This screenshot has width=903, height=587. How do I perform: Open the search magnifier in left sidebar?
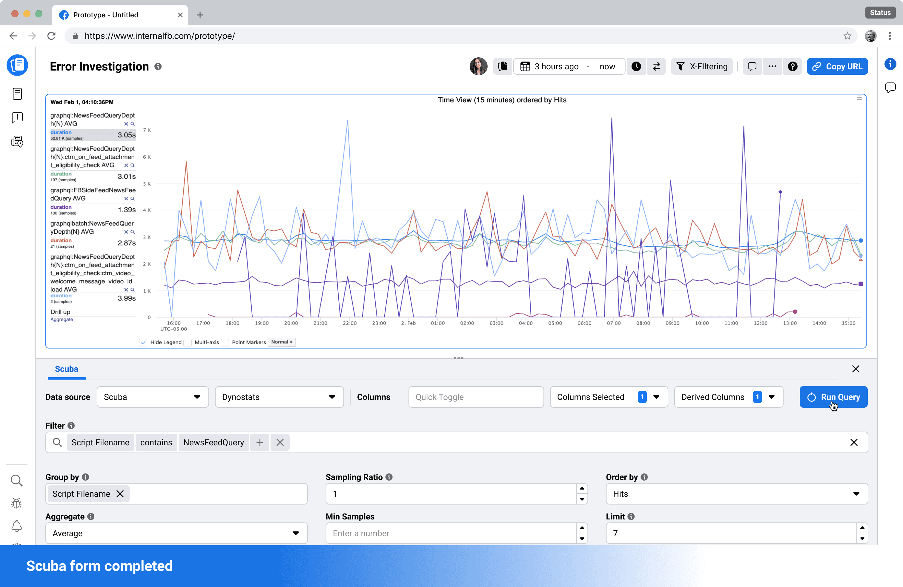pos(17,481)
